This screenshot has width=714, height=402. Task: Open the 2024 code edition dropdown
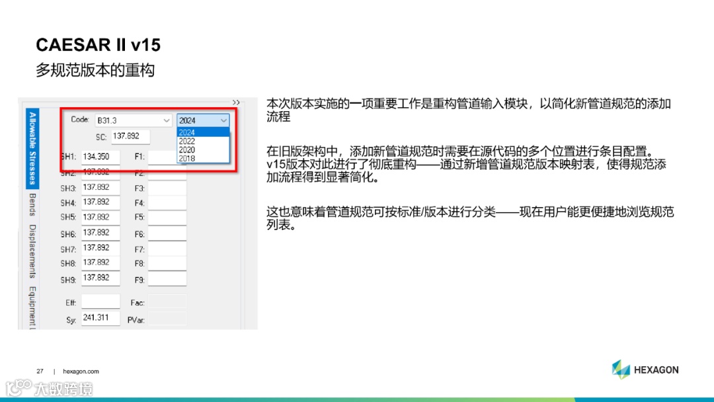click(203, 120)
